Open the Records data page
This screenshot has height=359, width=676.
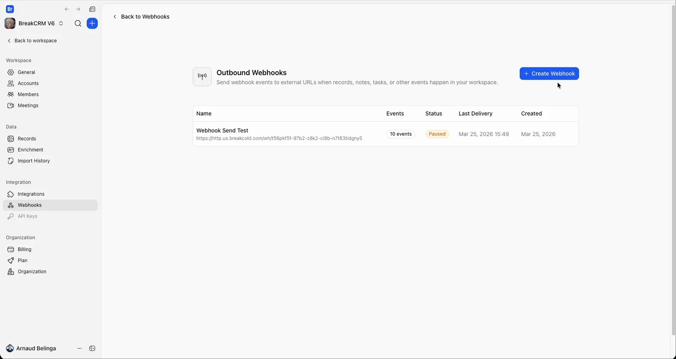(x=50, y=139)
